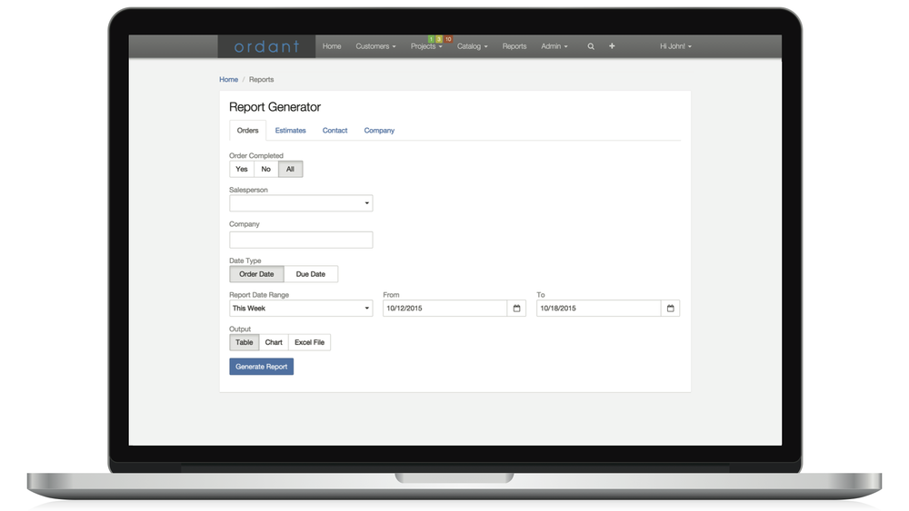This screenshot has width=909, height=511.
Task: Expand the Admin menu
Action: [x=554, y=46]
